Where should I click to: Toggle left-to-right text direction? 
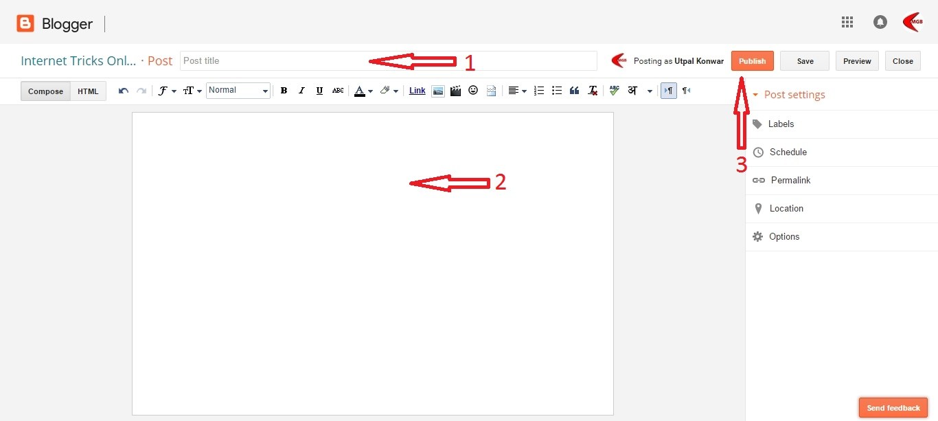pyautogui.click(x=668, y=91)
